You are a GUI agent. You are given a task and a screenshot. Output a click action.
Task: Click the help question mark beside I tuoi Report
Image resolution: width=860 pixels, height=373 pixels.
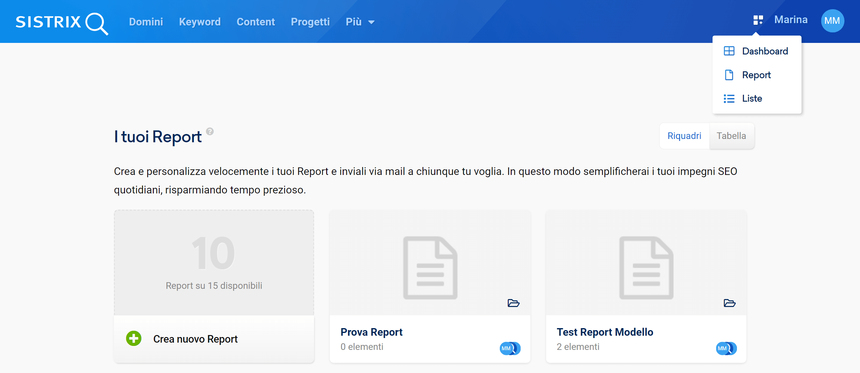click(210, 132)
